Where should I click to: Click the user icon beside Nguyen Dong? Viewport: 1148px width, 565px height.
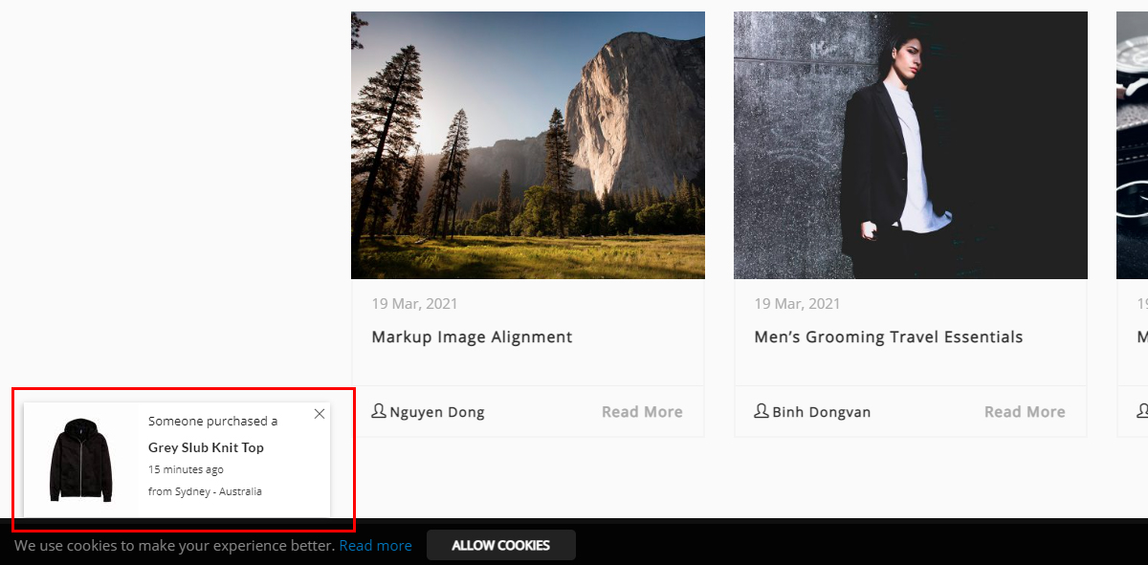coord(379,411)
